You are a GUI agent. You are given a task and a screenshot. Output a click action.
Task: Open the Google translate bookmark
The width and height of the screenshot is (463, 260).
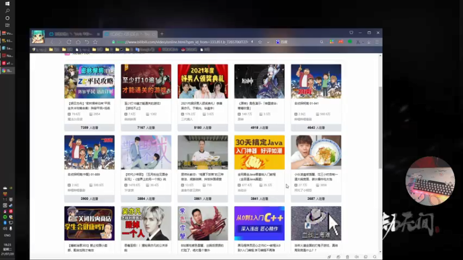pos(145,50)
